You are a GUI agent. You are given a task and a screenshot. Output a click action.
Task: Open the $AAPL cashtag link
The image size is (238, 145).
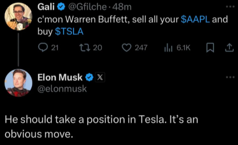coord(196,19)
